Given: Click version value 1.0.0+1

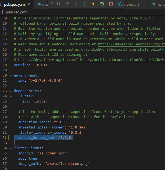Looking at the screenshot, I should [40, 65].
